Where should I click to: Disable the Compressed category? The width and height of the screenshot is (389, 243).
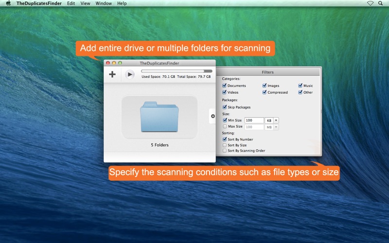pyautogui.click(x=265, y=92)
